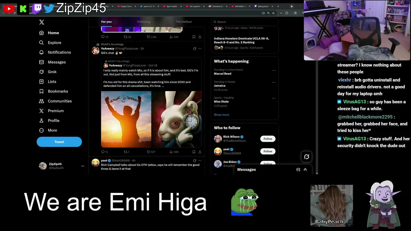This screenshot has width=411, height=231.
Task: Expand the Messages drawer
Action: (305, 170)
